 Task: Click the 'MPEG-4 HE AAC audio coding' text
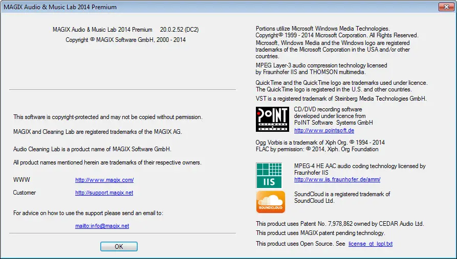point(360,170)
